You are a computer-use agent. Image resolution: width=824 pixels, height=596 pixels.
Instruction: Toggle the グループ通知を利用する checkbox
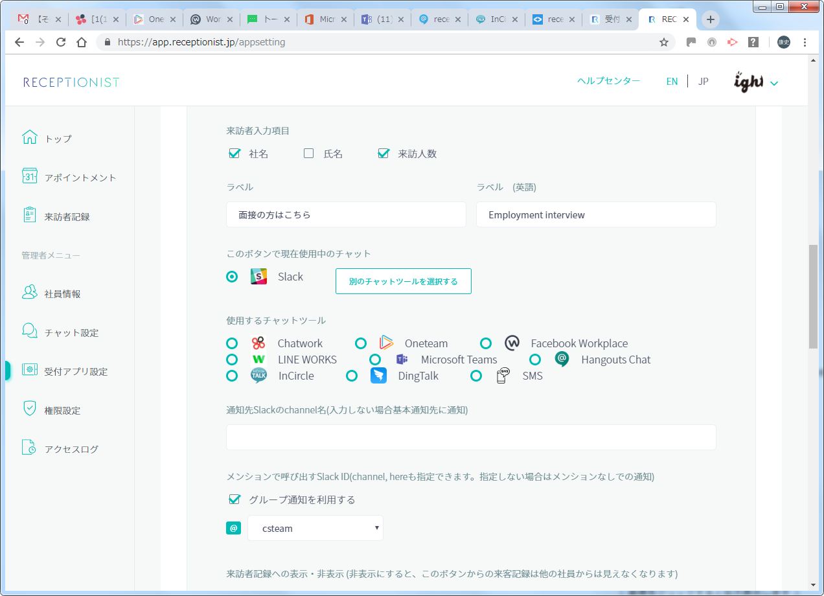(235, 499)
